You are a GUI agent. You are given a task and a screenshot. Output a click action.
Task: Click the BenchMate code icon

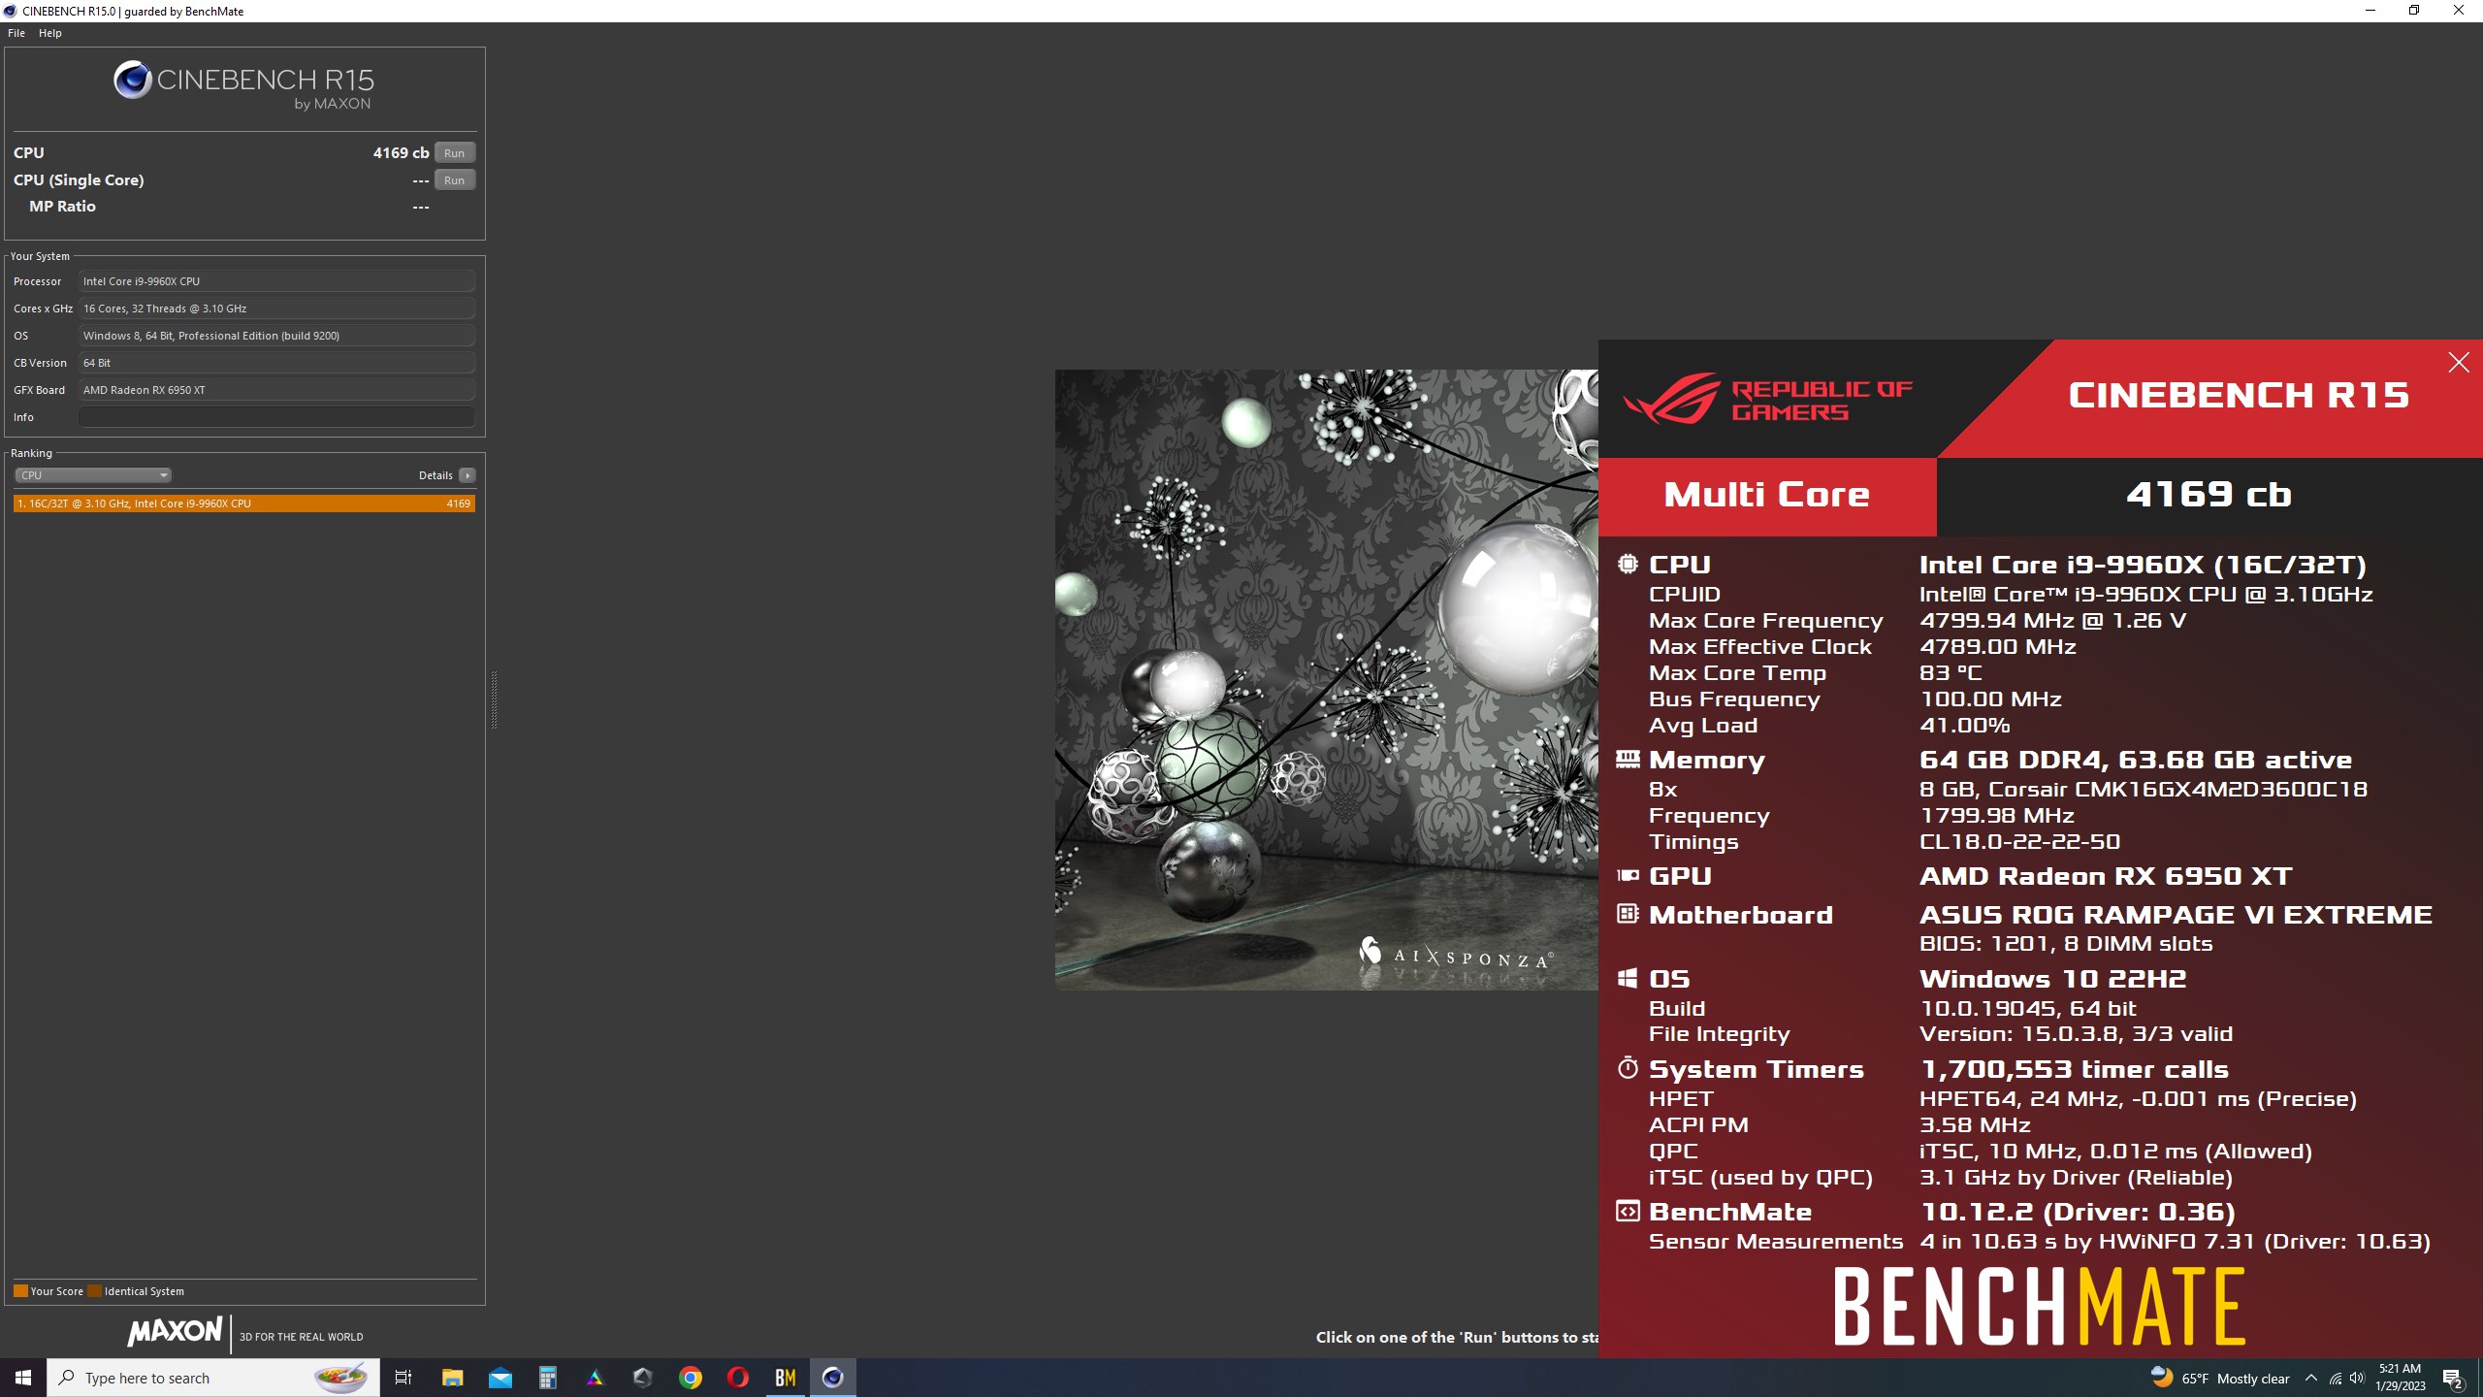[x=1628, y=1211]
